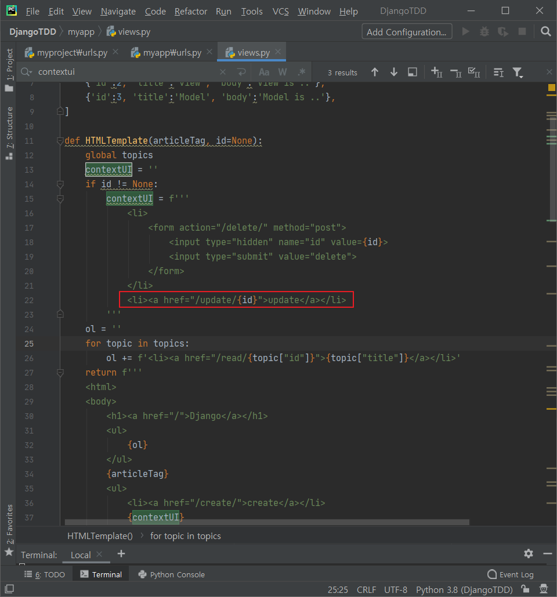
Task: Click the Run configuration play icon
Action: coord(465,32)
